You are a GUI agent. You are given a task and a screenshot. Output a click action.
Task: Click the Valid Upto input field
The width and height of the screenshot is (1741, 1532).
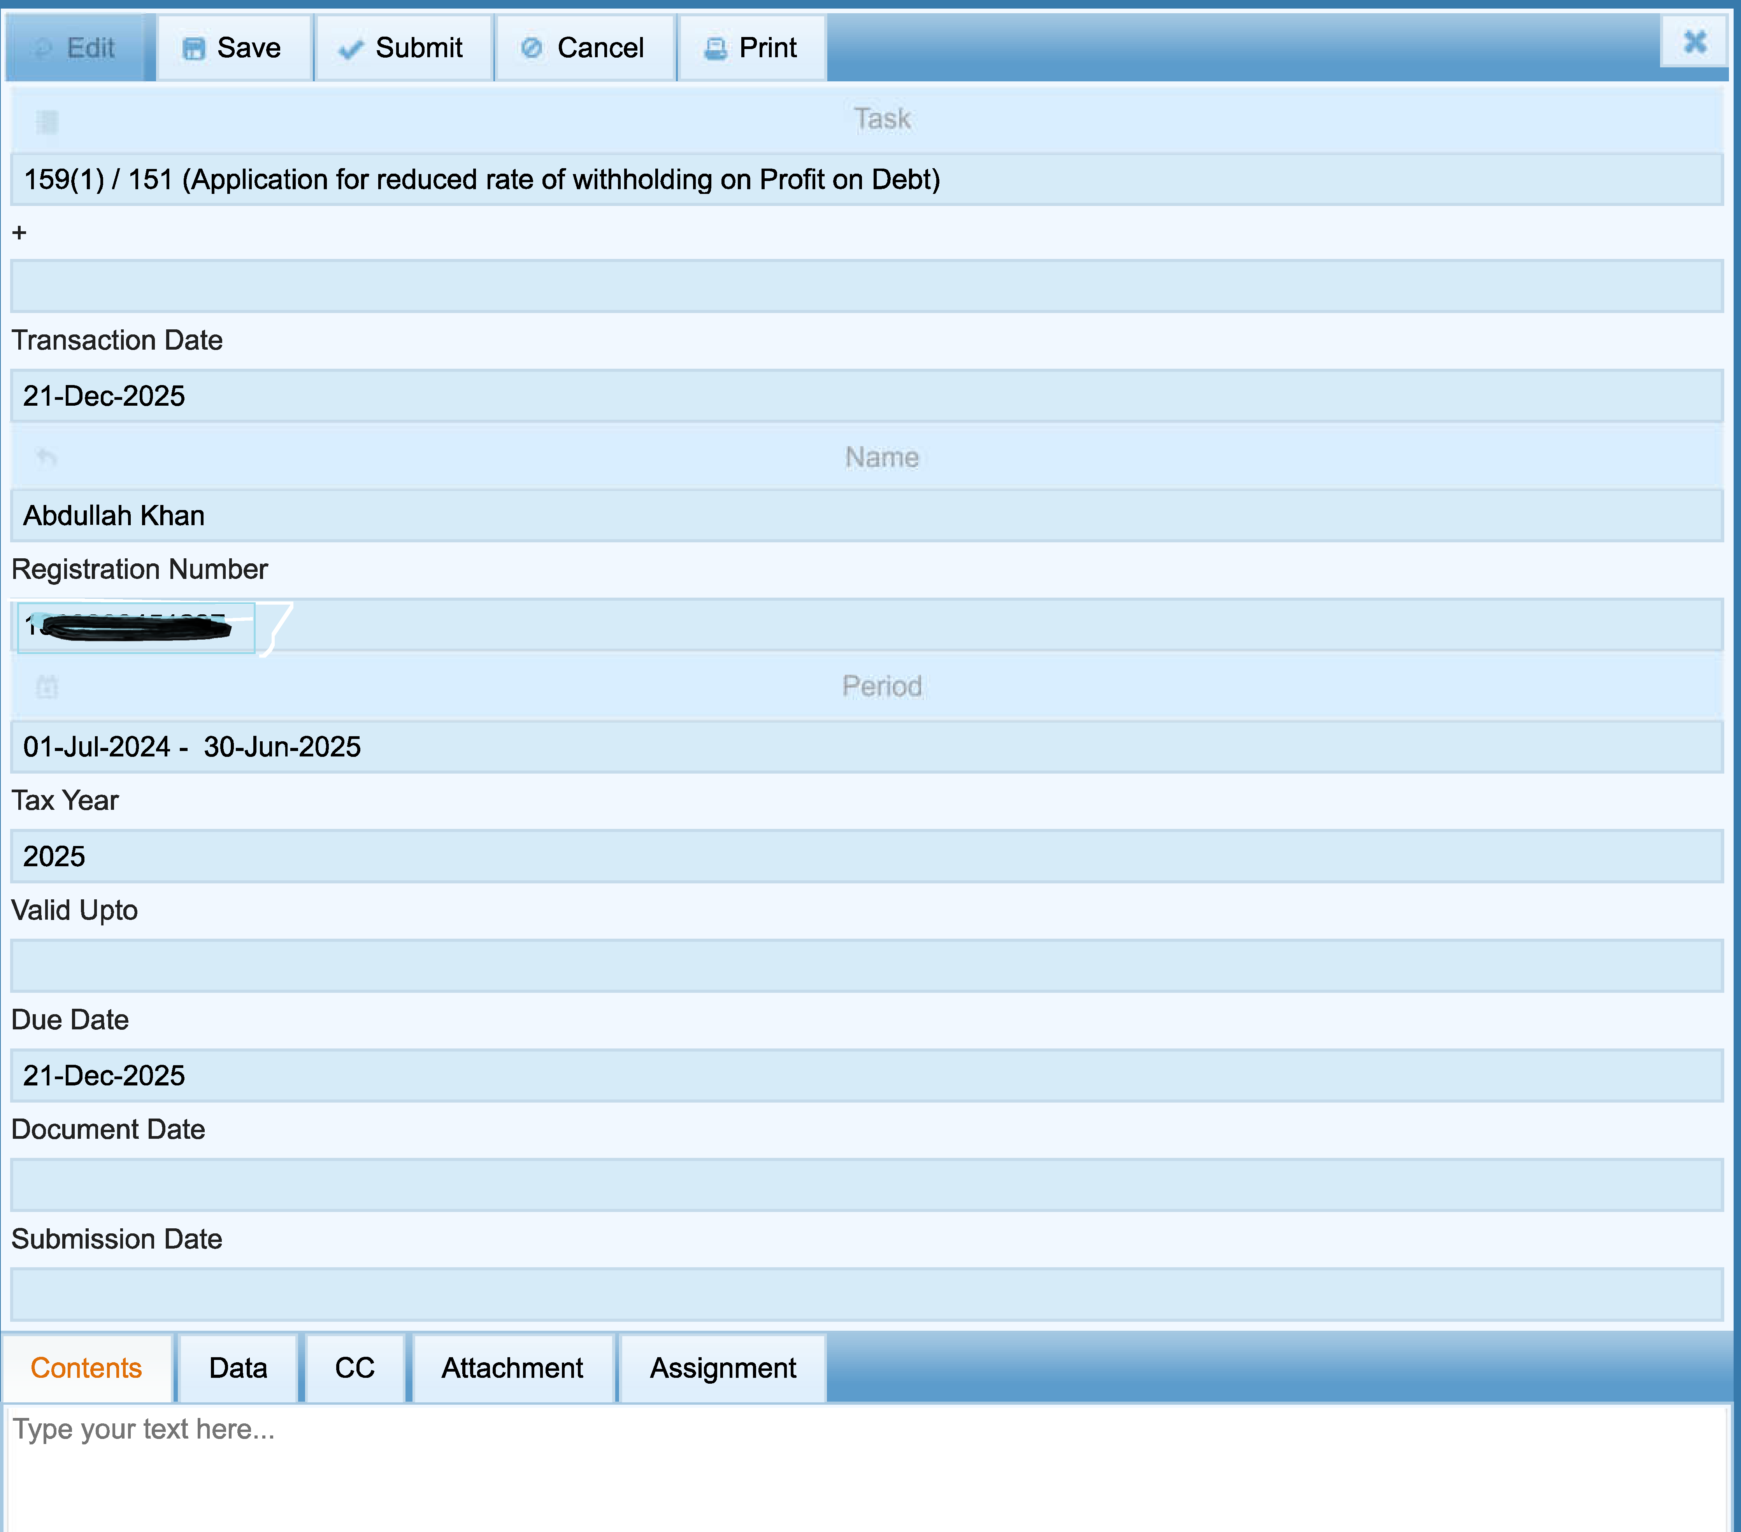pos(866,966)
